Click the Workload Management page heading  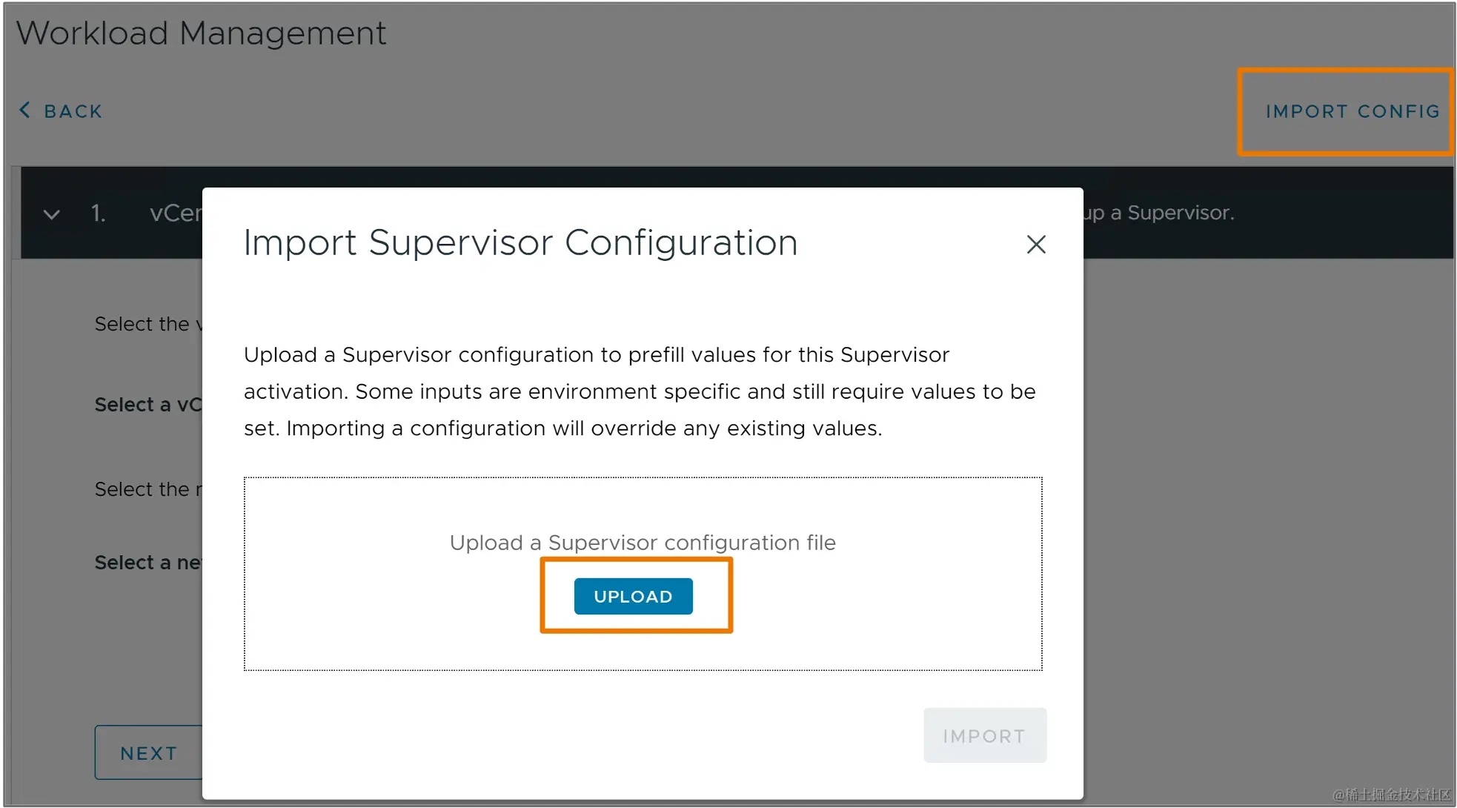coord(201,33)
